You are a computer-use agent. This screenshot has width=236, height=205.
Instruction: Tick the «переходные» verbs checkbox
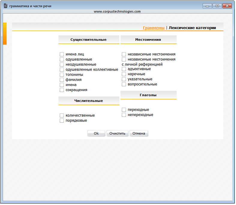(x=124, y=110)
